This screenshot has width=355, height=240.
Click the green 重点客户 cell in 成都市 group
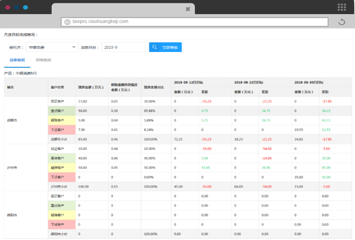(x=62, y=111)
